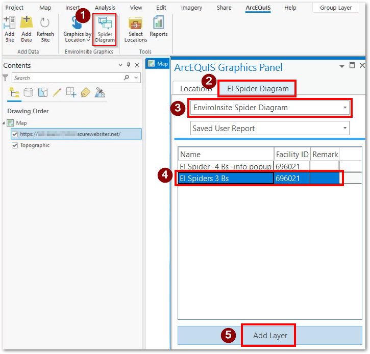Select the azurewebsites.net layer name
The width and height of the screenshot is (370, 354).
pyautogui.click(x=70, y=134)
